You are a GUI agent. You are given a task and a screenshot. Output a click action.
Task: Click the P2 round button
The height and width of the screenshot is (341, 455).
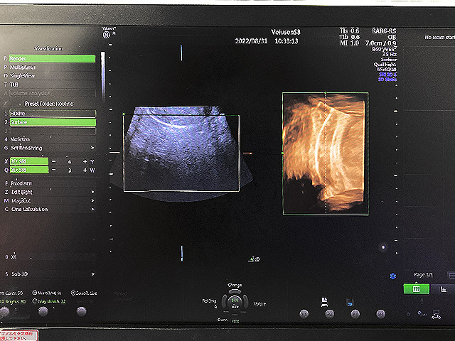pyautogui.click(x=330, y=314)
